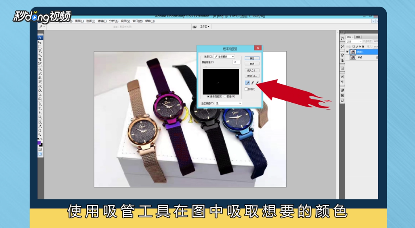
Task: Click the 存储(S)... button
Action: coord(252,76)
